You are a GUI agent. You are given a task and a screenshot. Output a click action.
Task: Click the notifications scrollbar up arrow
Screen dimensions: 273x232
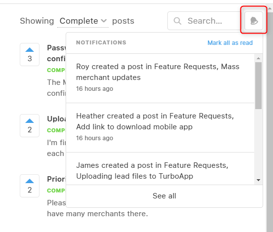pyautogui.click(x=258, y=58)
